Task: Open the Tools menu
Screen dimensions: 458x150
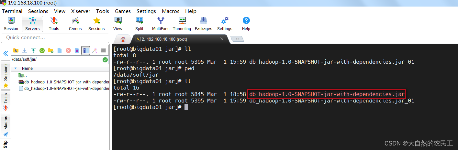Action: [x=103, y=11]
